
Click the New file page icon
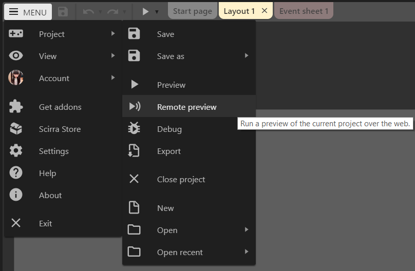pos(134,207)
